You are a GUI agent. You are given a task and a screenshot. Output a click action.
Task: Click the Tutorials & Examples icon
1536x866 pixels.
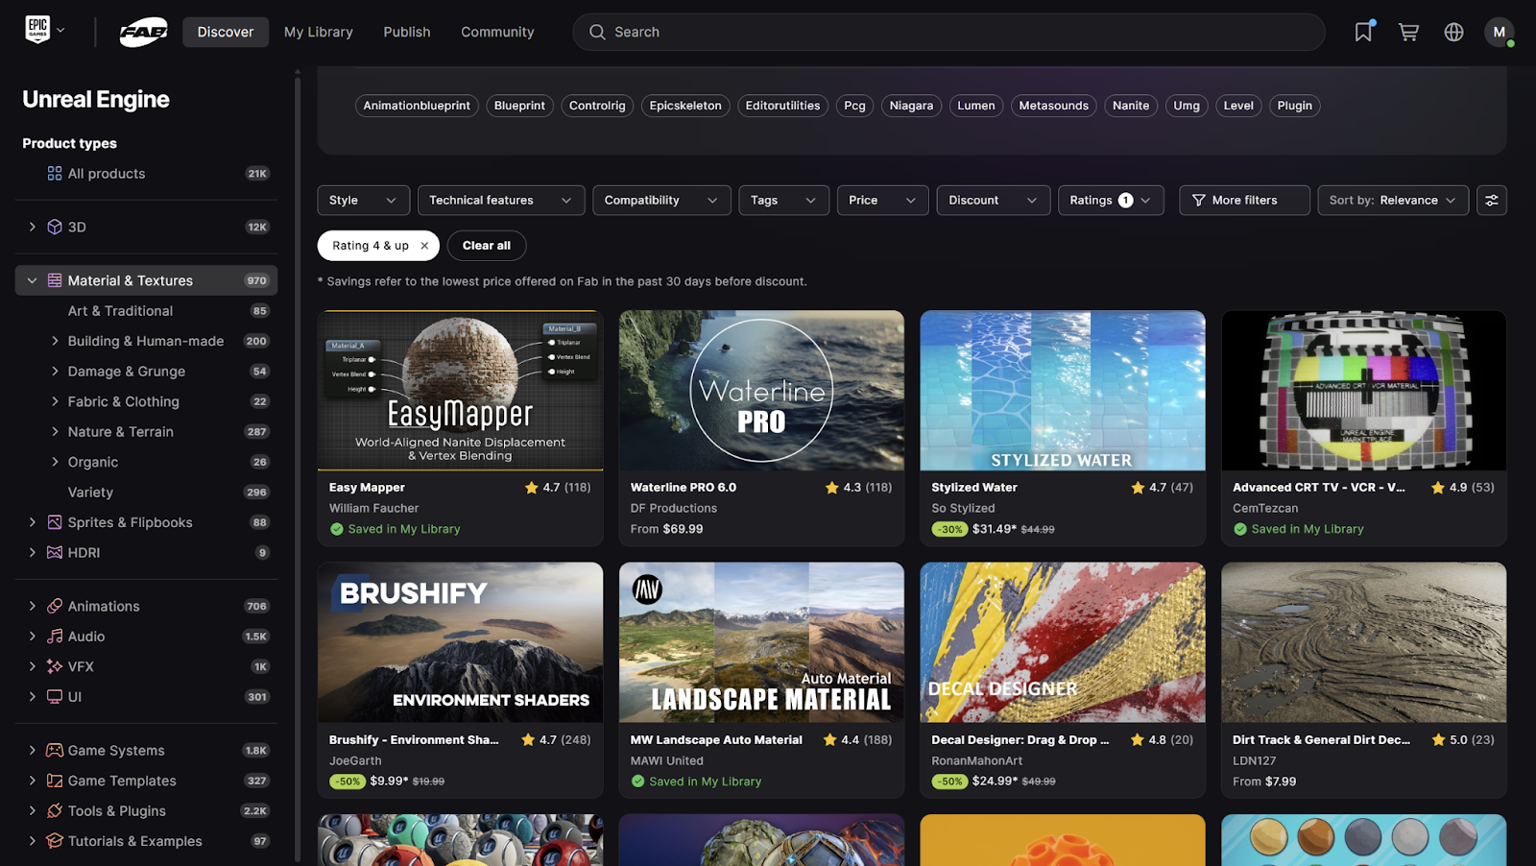(x=55, y=841)
